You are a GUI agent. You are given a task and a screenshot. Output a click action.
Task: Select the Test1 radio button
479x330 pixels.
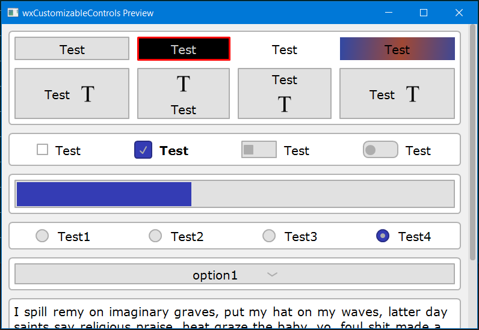click(42, 236)
